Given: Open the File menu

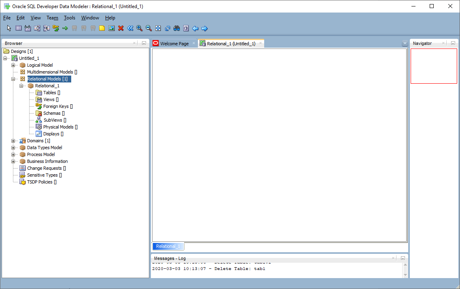Looking at the screenshot, I should click(7, 18).
